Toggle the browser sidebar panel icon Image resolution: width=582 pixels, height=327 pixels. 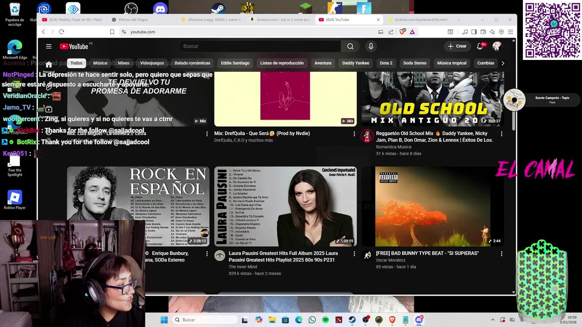[x=474, y=32]
